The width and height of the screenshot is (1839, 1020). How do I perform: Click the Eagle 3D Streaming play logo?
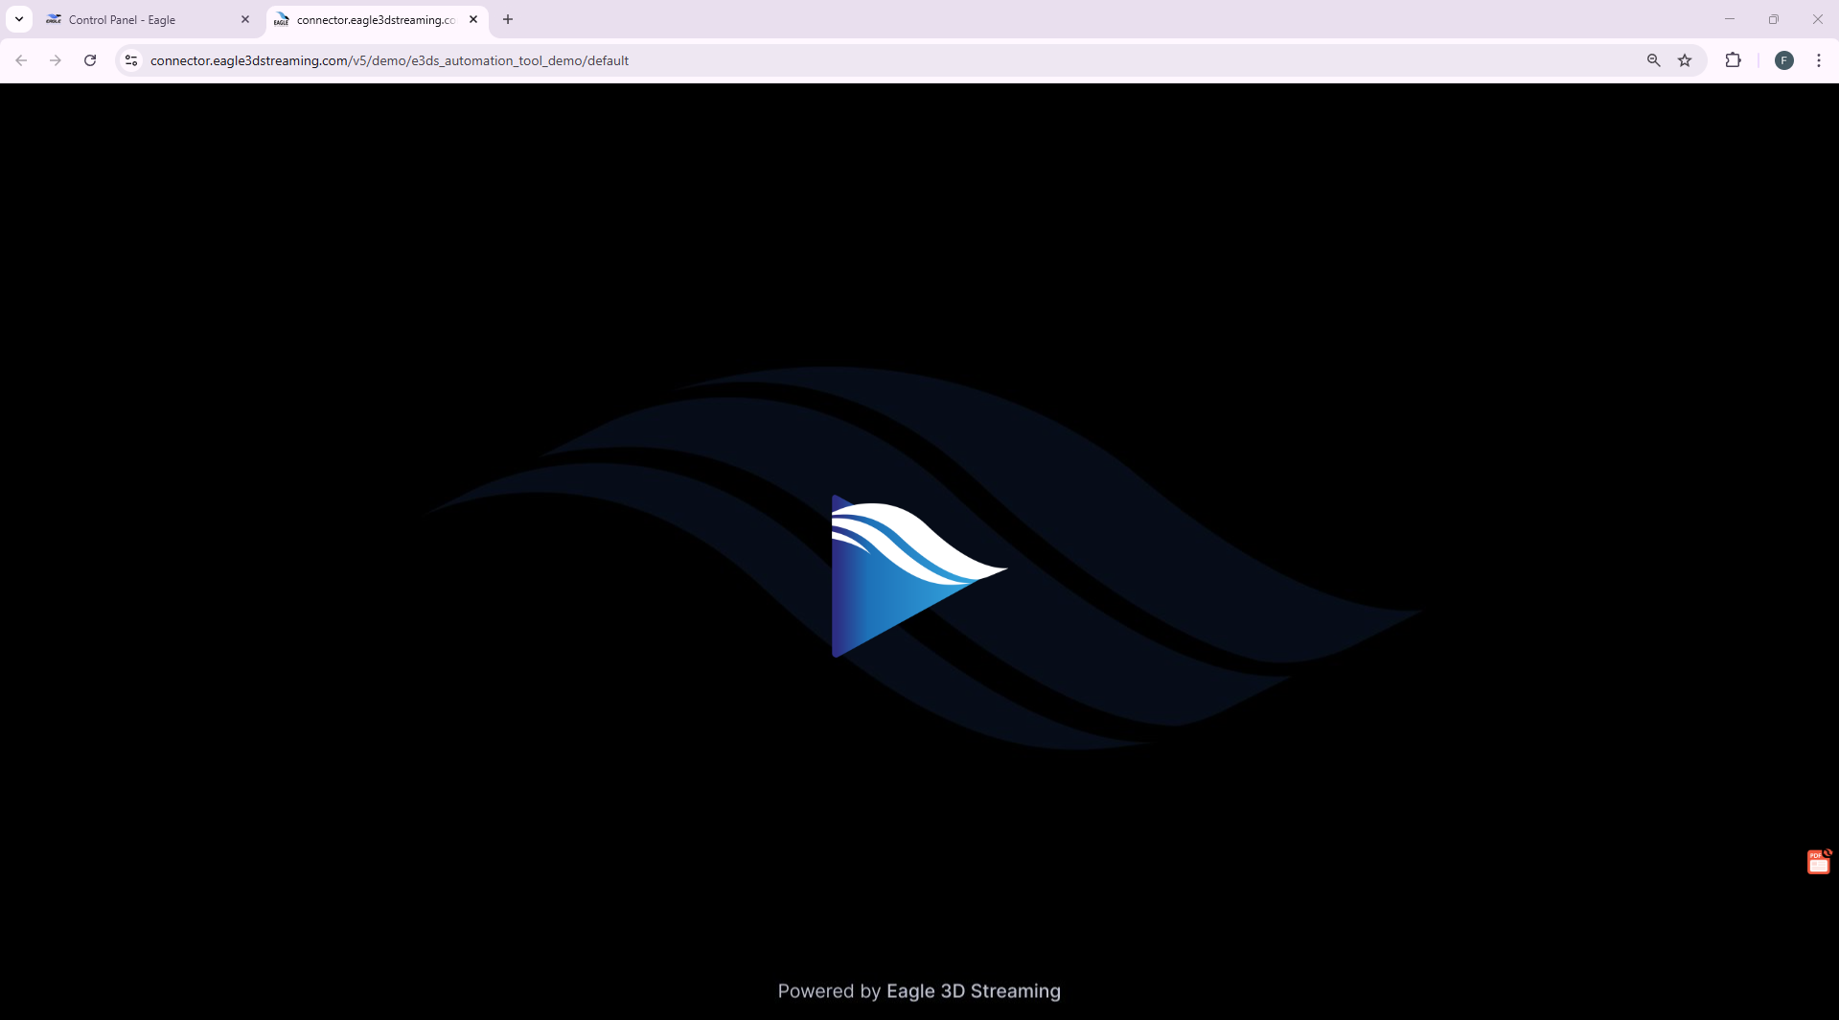918,573
